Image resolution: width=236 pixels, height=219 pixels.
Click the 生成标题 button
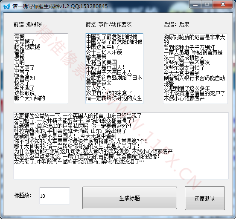click(x=130, y=198)
